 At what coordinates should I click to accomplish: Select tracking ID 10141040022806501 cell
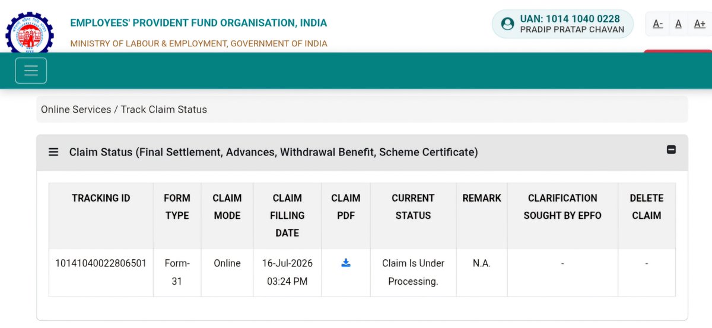[101, 272]
